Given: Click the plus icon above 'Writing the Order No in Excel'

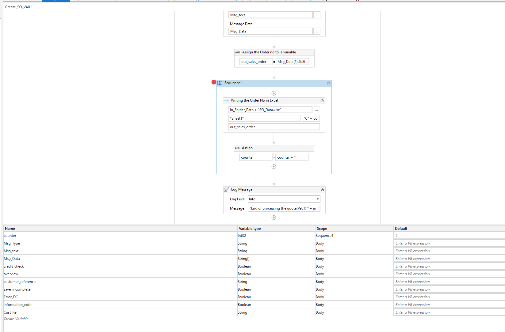Looking at the screenshot, I should pyautogui.click(x=274, y=93).
